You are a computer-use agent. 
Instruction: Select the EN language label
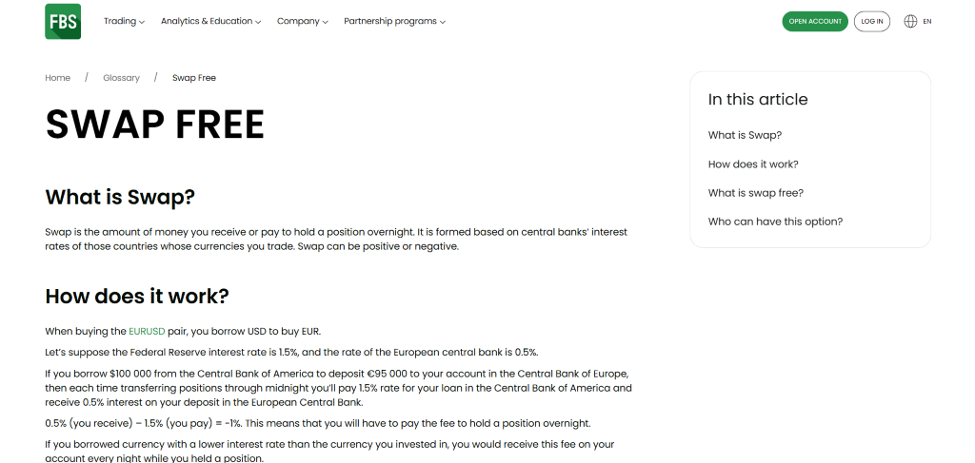click(927, 21)
